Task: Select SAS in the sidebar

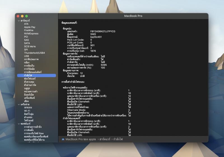Action: [26, 40]
